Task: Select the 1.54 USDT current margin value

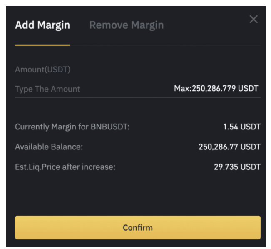Action: tap(241, 127)
